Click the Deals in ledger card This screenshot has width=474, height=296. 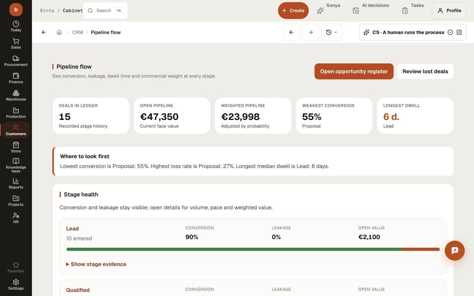[x=91, y=116]
